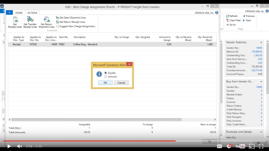
Task: Click the Coffee Mug - Standard description cell
Action: click(x=85, y=44)
